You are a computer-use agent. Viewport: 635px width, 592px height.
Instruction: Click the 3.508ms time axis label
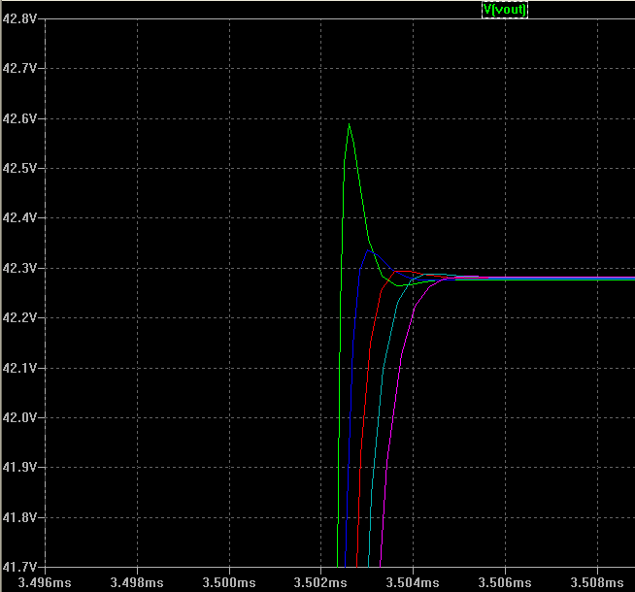click(x=597, y=582)
